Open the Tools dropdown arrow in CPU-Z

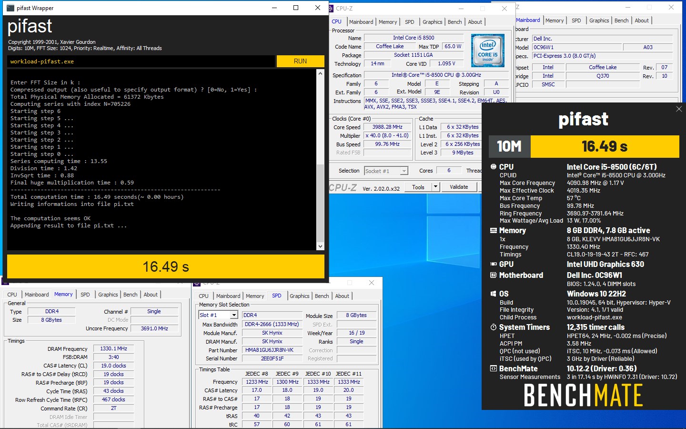[x=435, y=187]
